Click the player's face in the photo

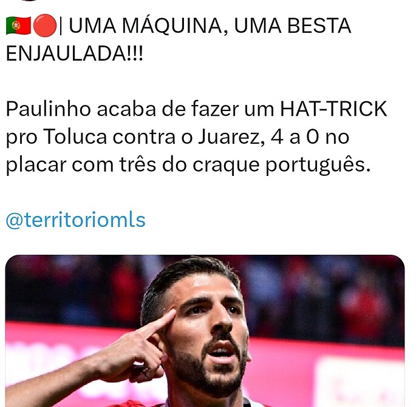[x=206, y=328]
